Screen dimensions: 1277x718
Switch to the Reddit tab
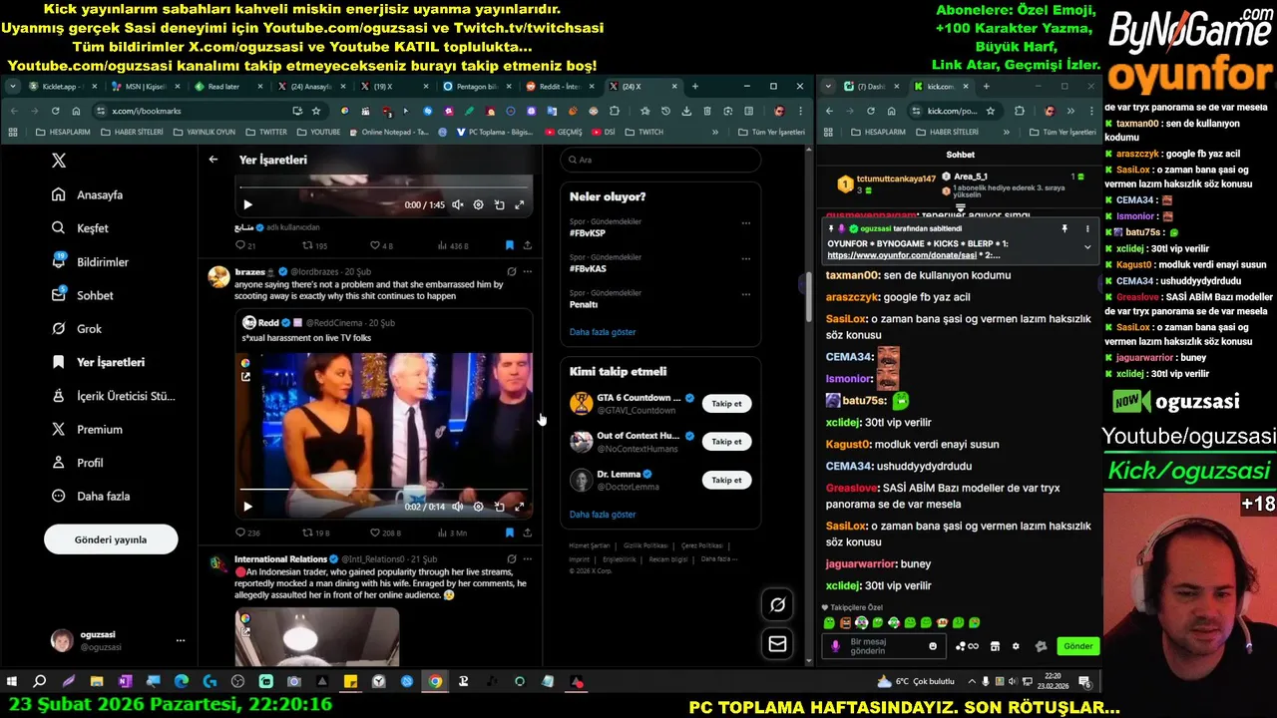(559, 87)
